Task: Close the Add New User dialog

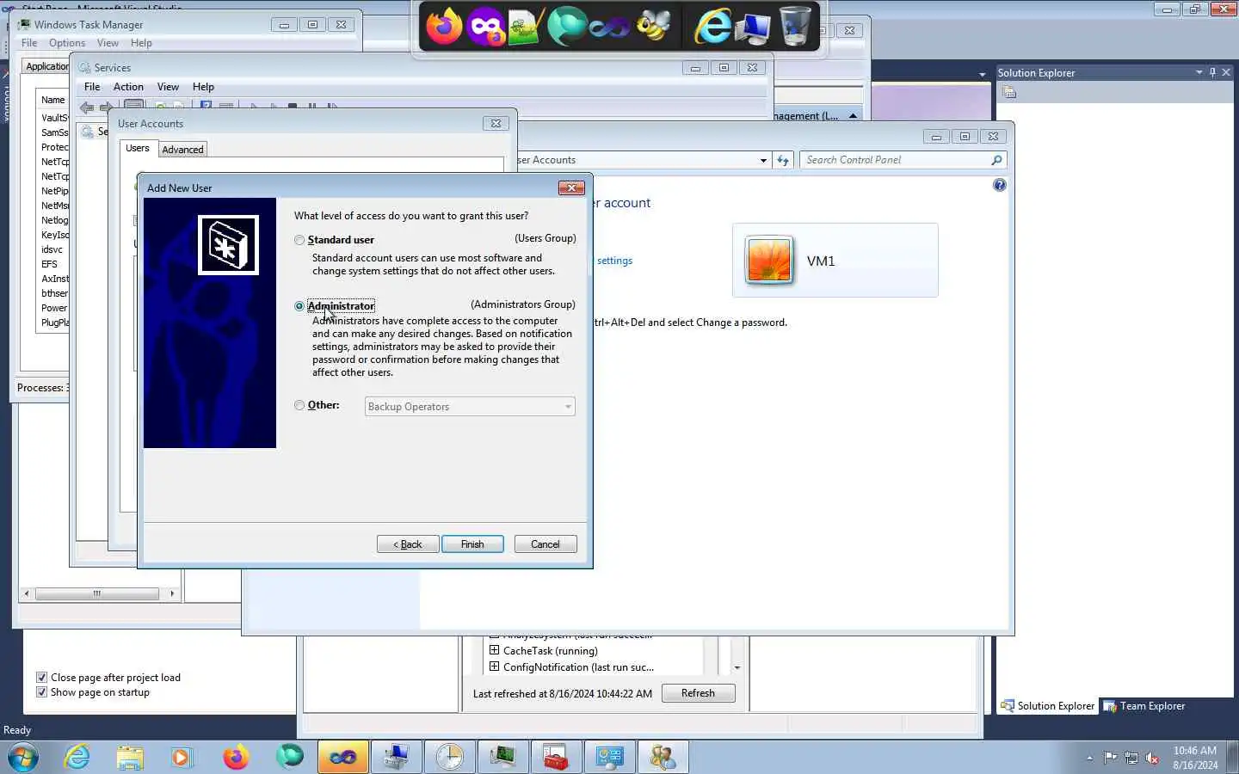Action: [571, 187]
